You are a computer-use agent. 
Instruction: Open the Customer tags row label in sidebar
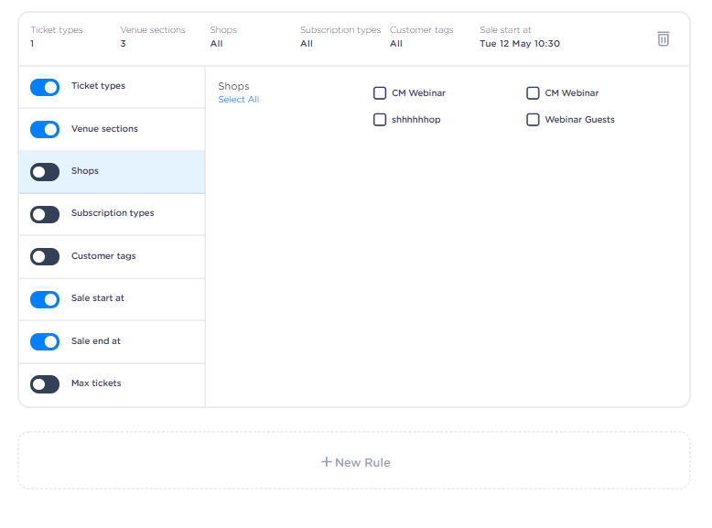pyautogui.click(x=103, y=256)
